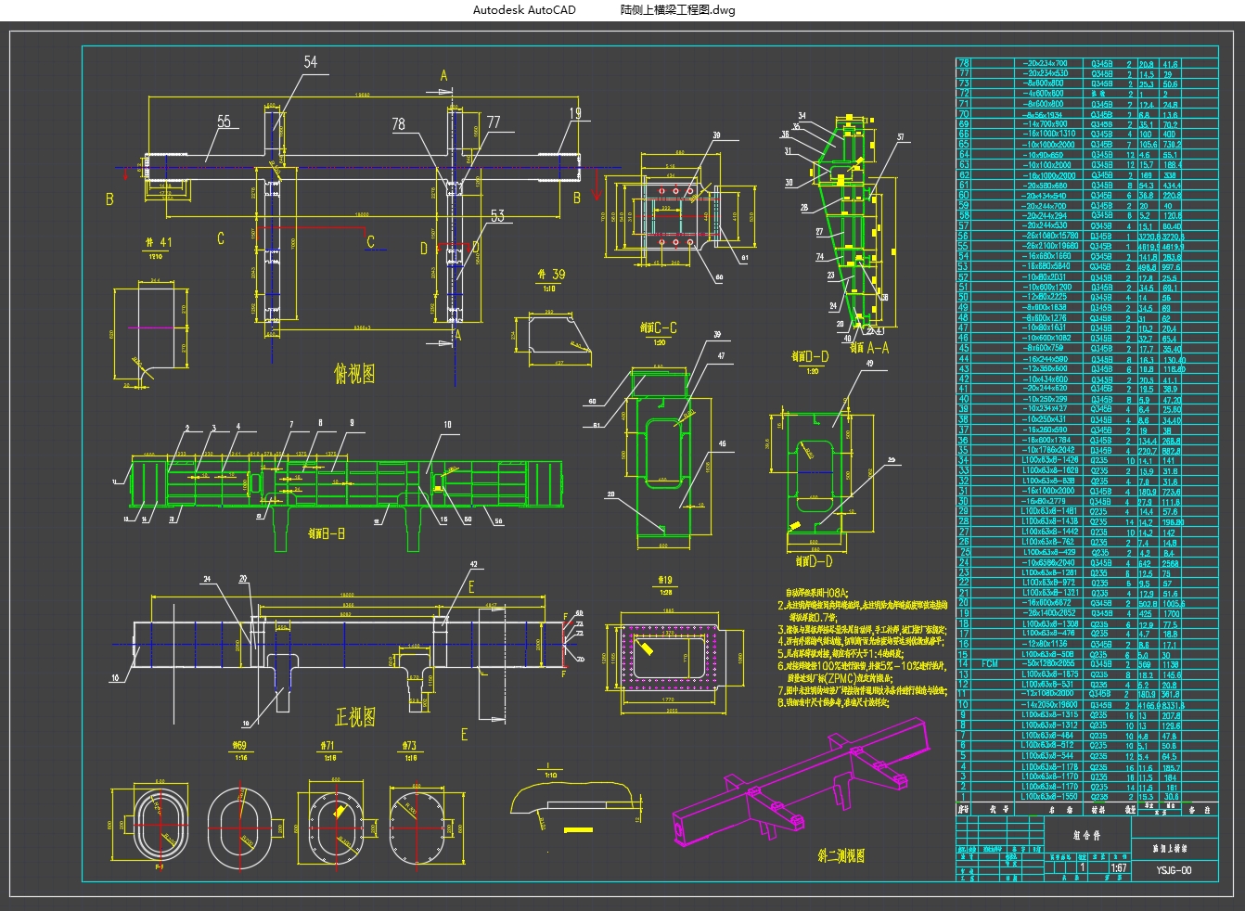Click the 件73 detail title

(x=409, y=745)
